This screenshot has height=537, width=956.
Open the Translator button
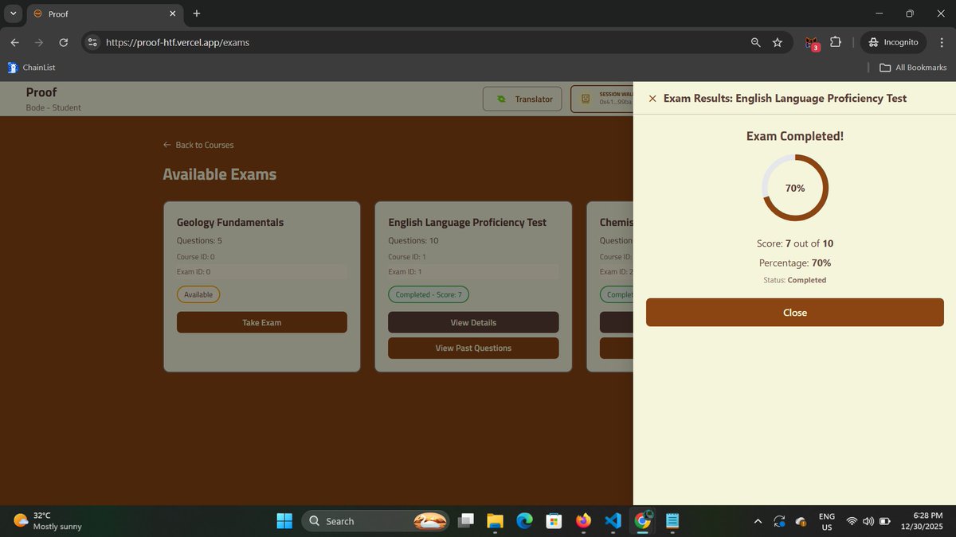pos(523,99)
